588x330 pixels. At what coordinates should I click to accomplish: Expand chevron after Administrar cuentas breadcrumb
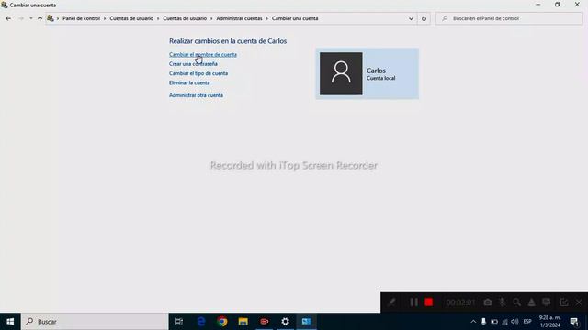click(x=267, y=18)
